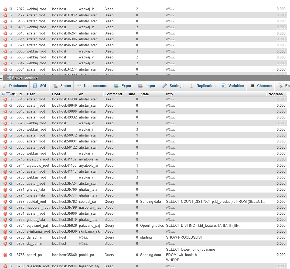The image size is (290, 269).
Task: Click the server icon beside Server: localhost
Action: pos(9,78)
